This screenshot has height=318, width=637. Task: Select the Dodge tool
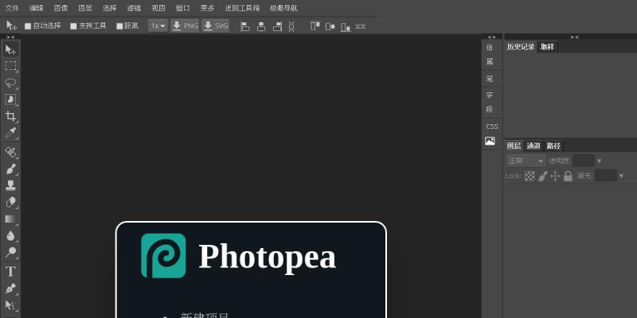click(x=10, y=252)
